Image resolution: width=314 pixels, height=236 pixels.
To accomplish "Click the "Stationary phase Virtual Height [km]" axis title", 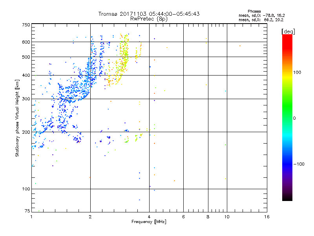I will click(17, 118).
